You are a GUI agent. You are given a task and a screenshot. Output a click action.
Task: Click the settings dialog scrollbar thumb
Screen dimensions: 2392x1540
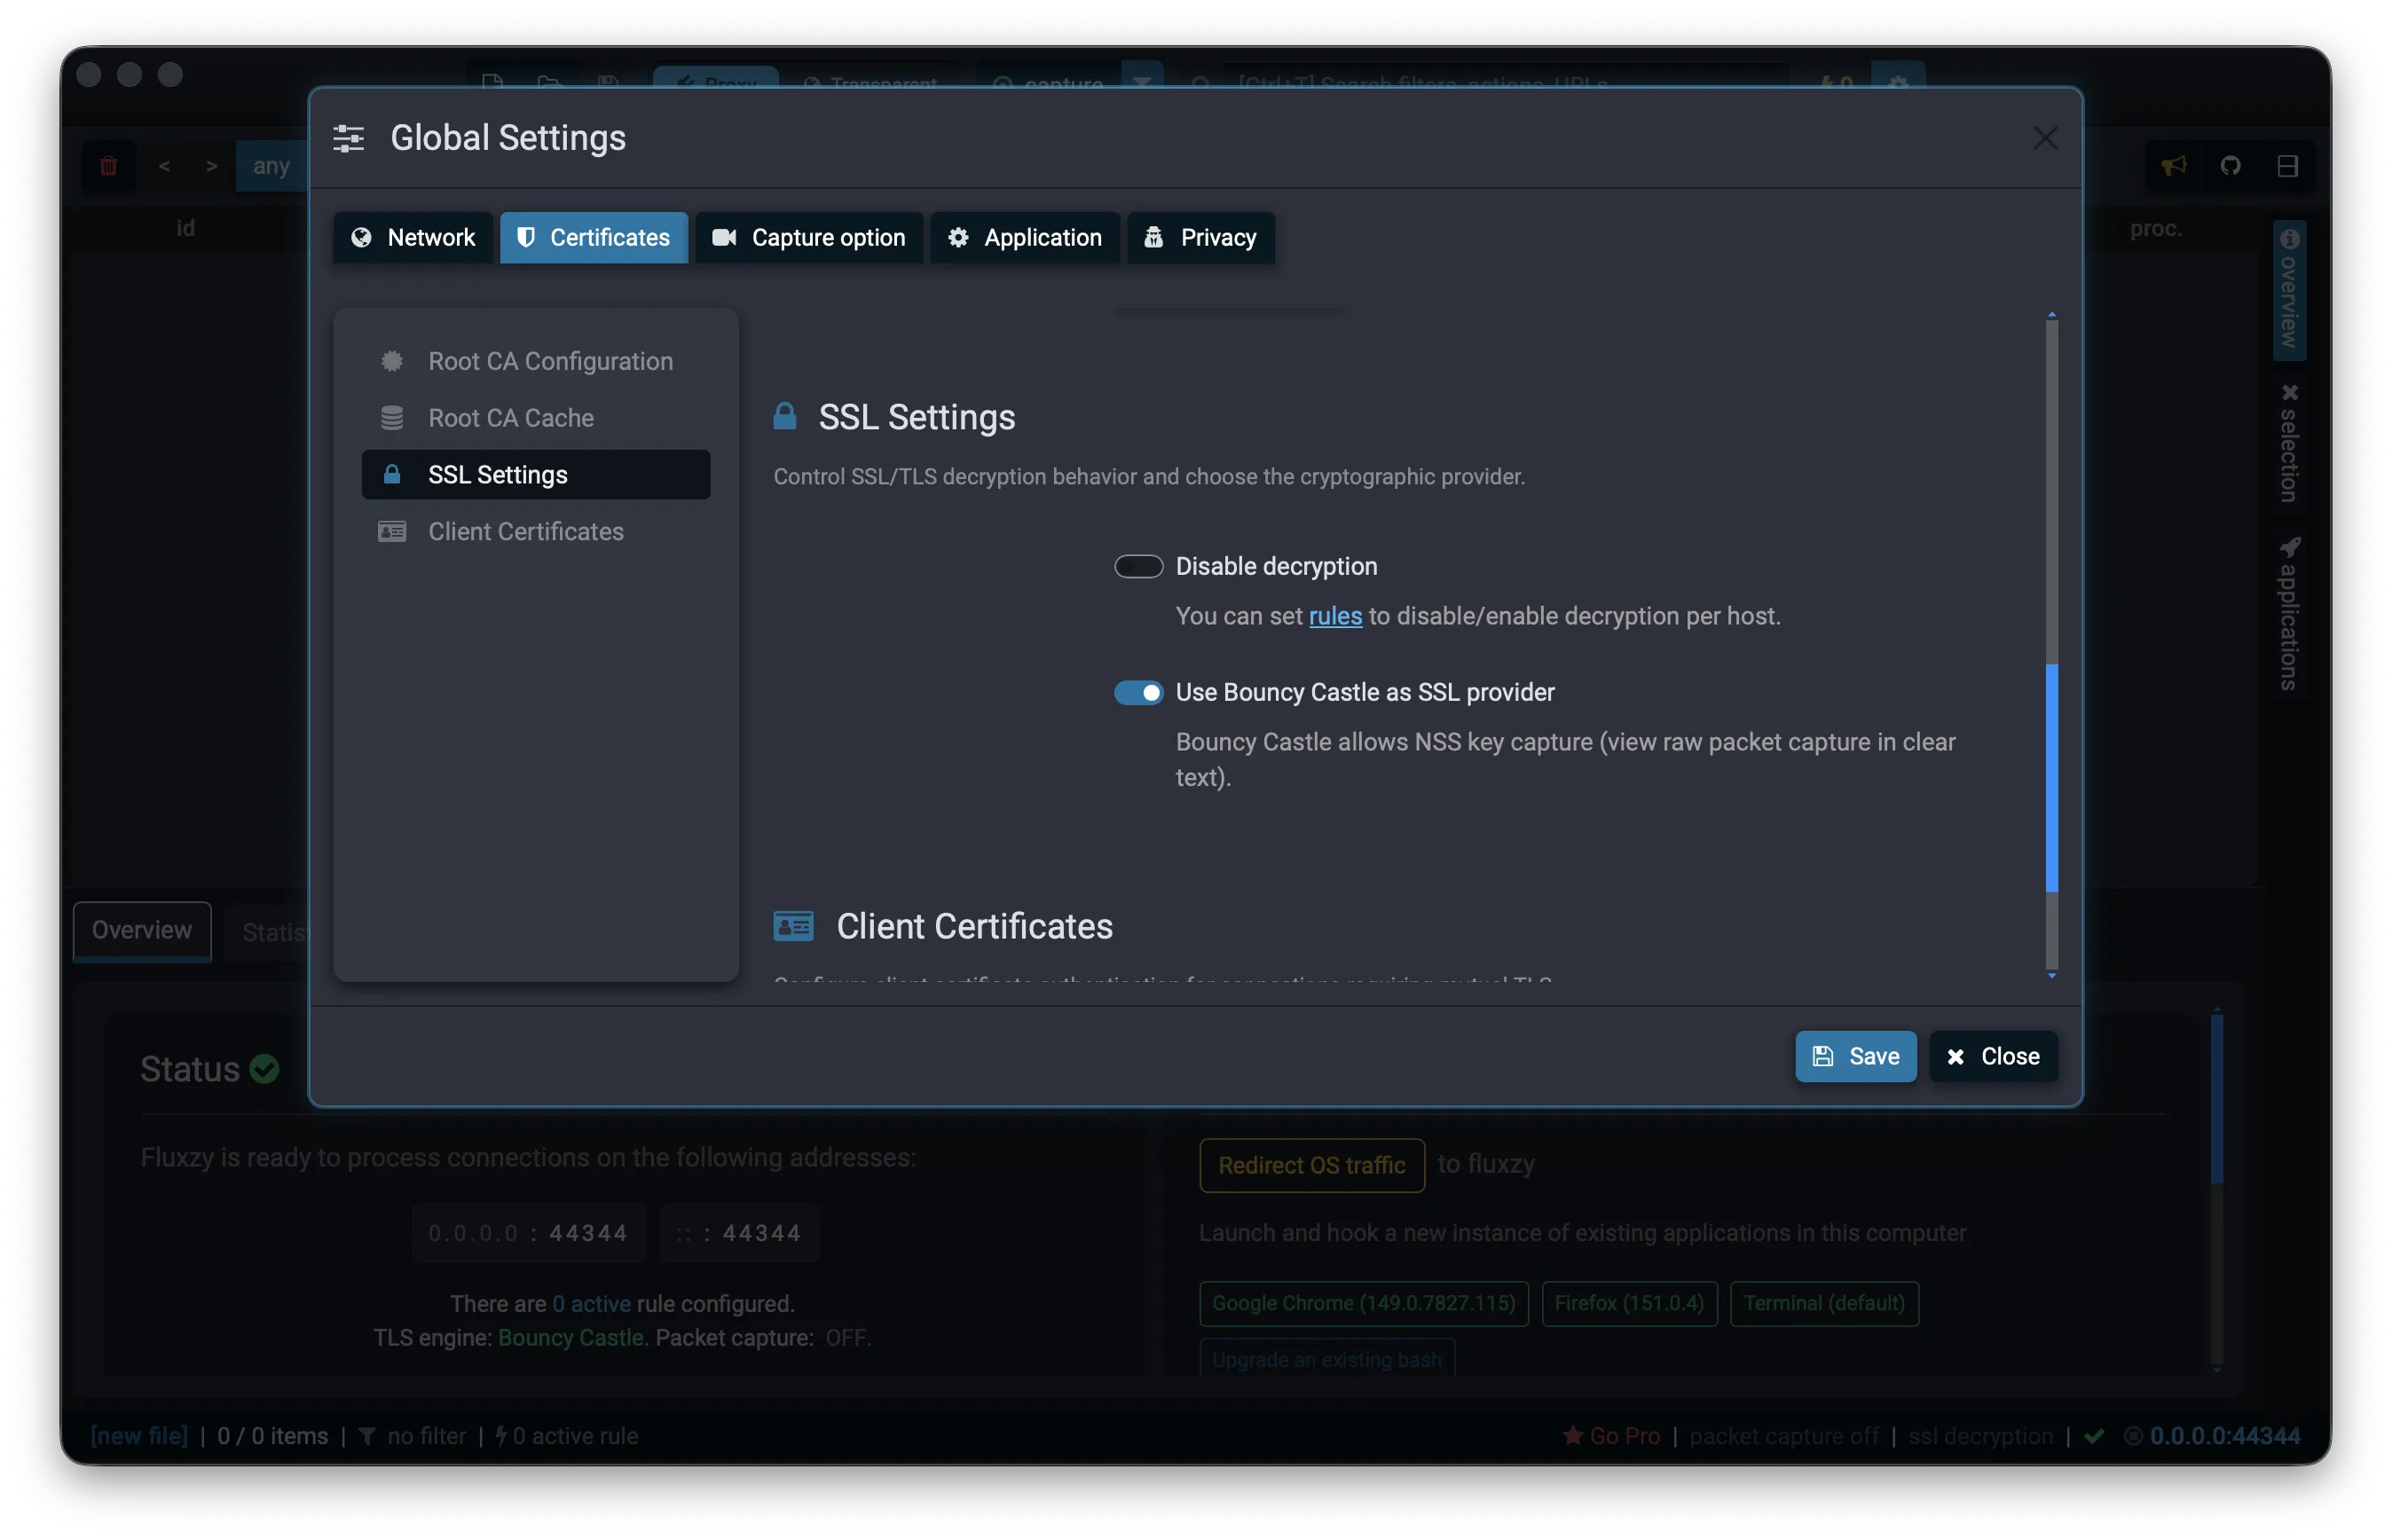(2051, 777)
